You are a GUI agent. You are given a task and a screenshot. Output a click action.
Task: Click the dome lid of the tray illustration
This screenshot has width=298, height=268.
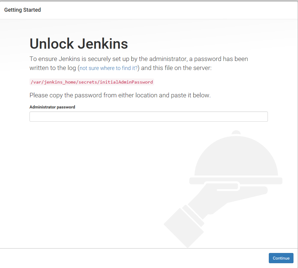coord(236,156)
